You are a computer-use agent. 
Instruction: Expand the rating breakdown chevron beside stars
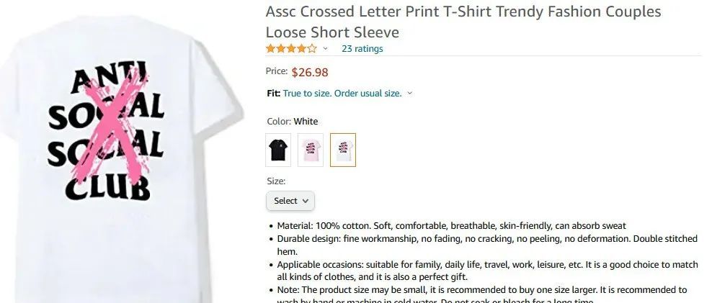[x=326, y=49]
